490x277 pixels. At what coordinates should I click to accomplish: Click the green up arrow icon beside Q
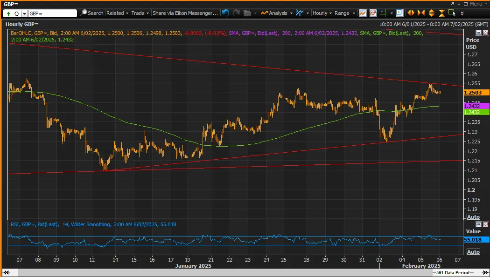point(8,14)
